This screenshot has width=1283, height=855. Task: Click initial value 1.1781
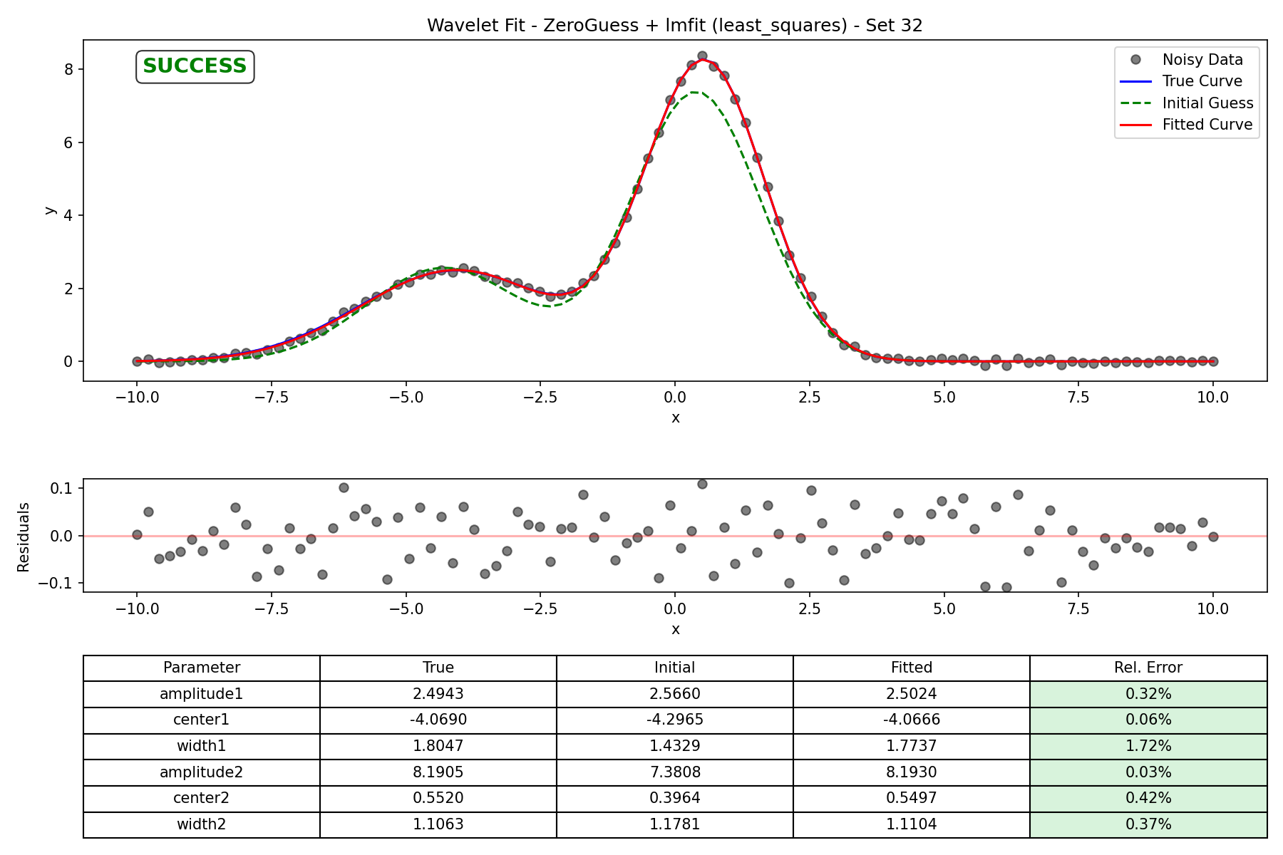point(675,824)
